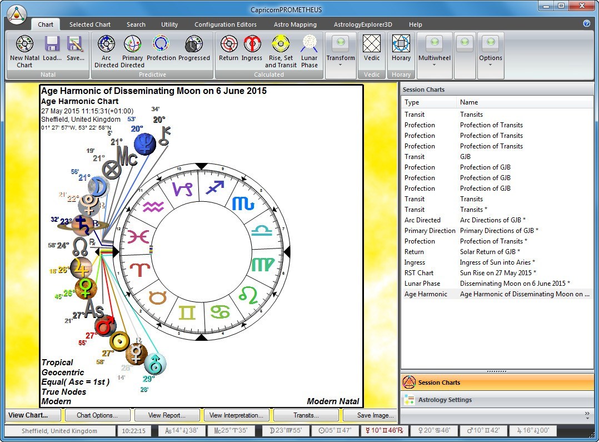Viewport: 599px width, 442px height.
Task: Click the Save chart icon
Action: (x=75, y=43)
